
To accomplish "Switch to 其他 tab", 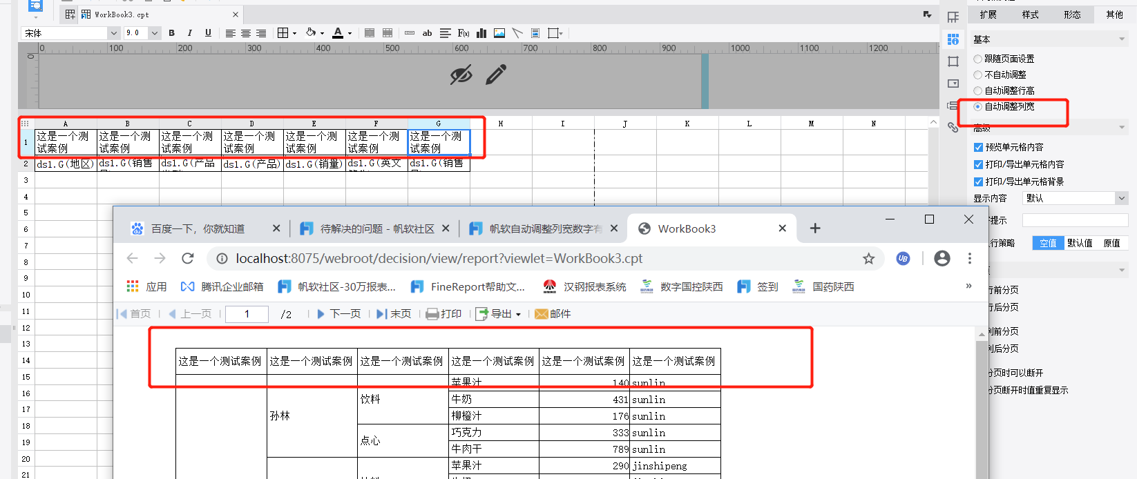I will point(1114,14).
